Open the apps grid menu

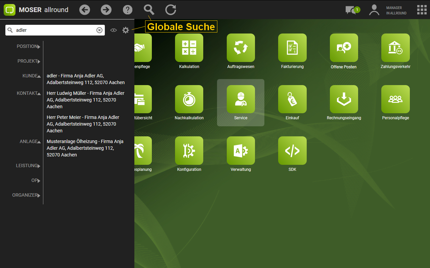click(422, 10)
